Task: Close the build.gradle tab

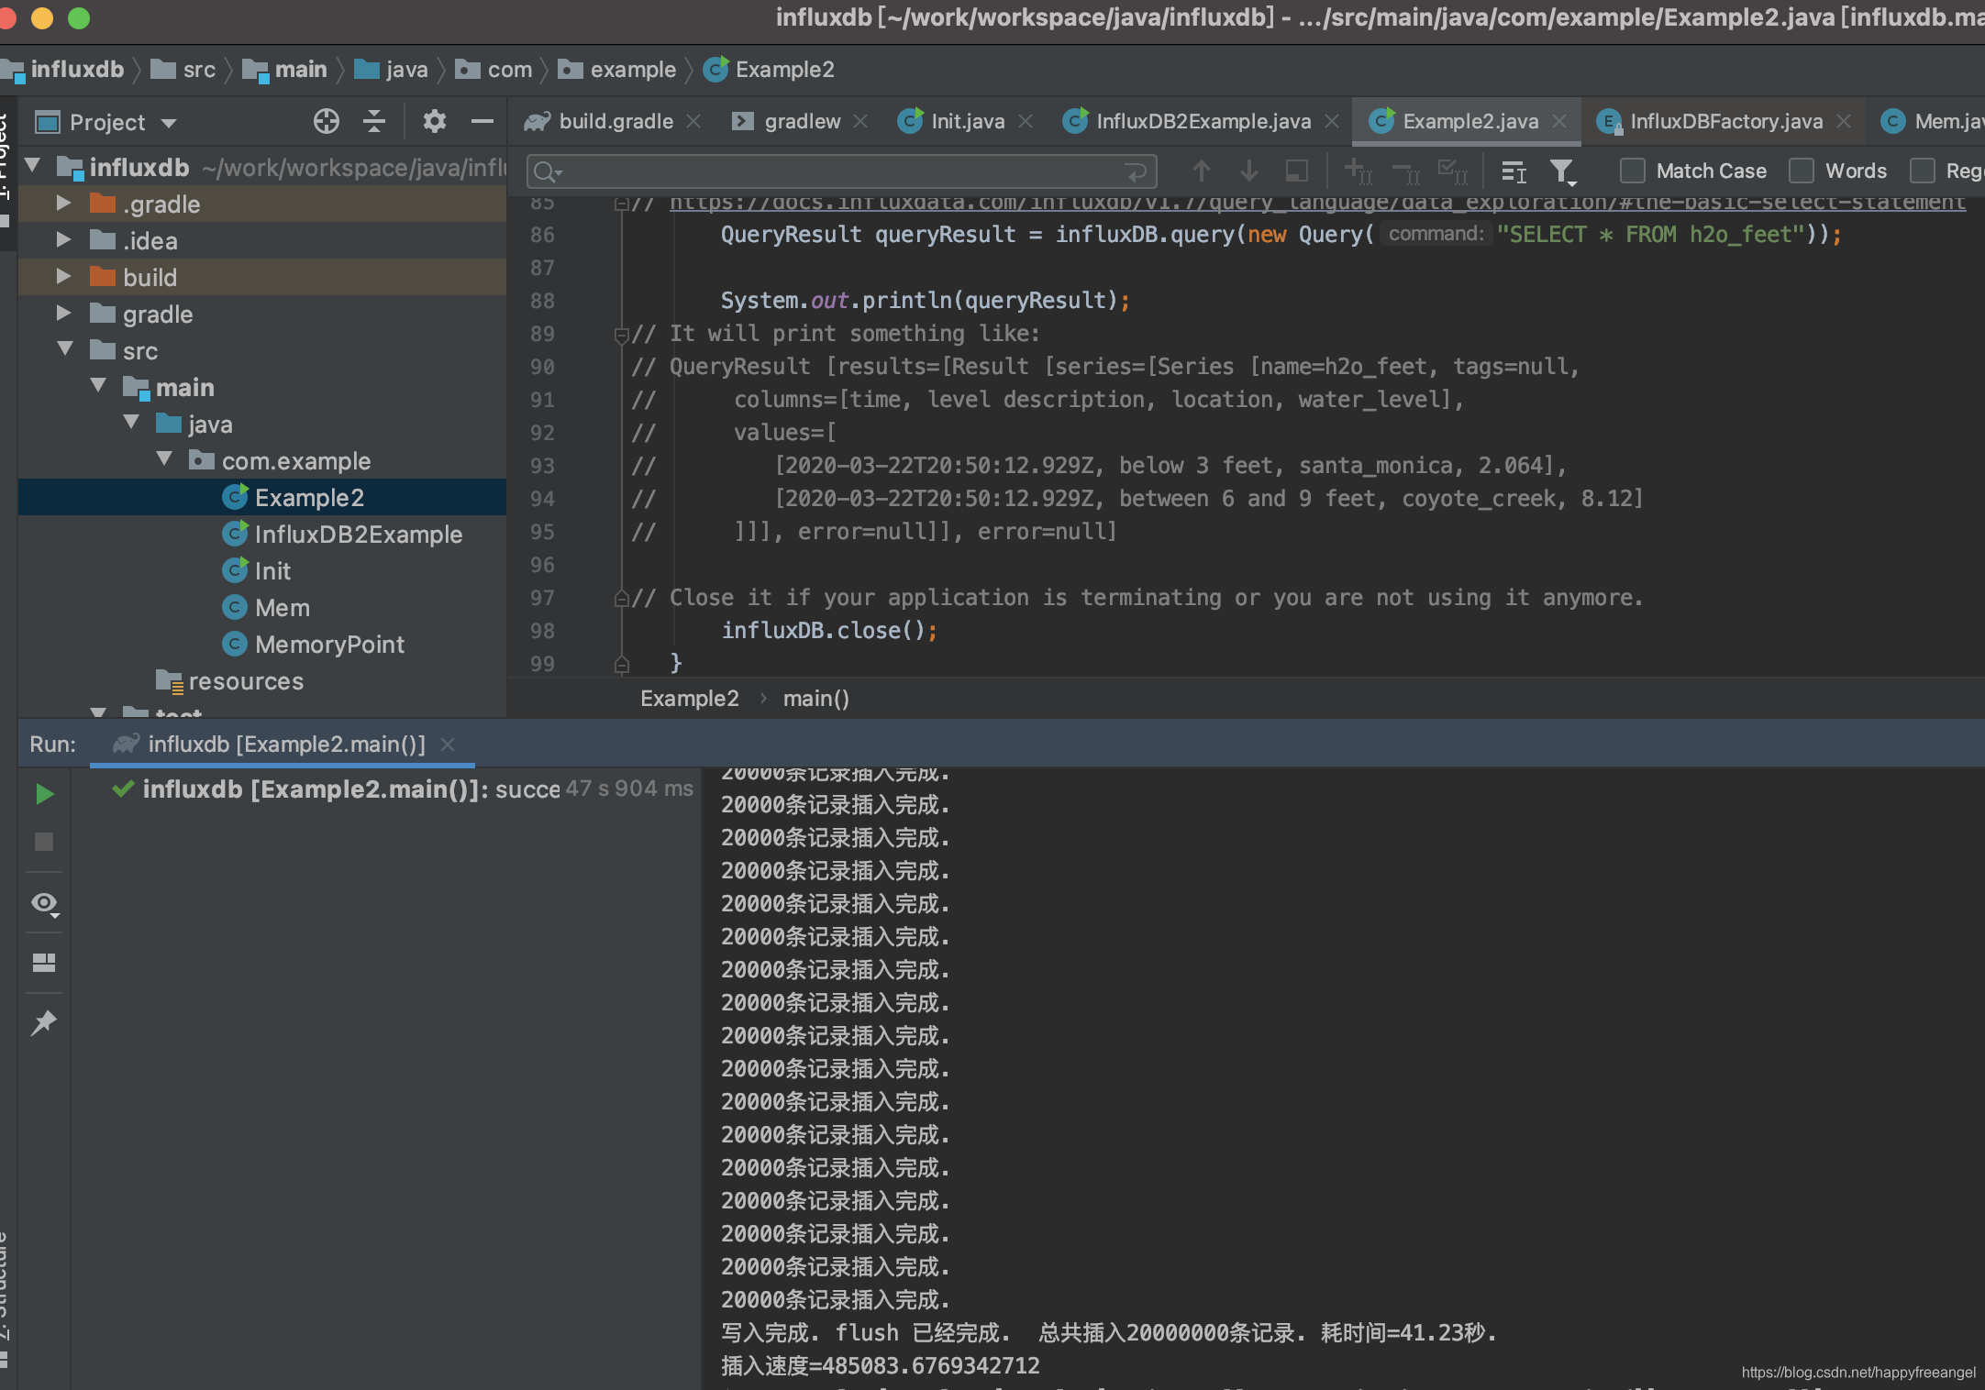Action: [x=693, y=121]
